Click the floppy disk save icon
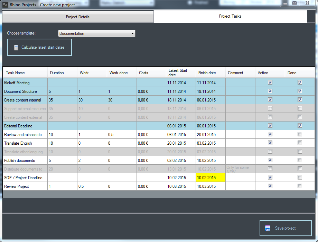318x242 pixels. tap(268, 228)
